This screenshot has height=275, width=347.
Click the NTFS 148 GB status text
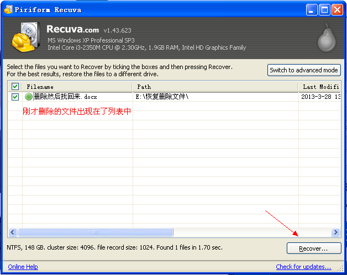pos(114,247)
